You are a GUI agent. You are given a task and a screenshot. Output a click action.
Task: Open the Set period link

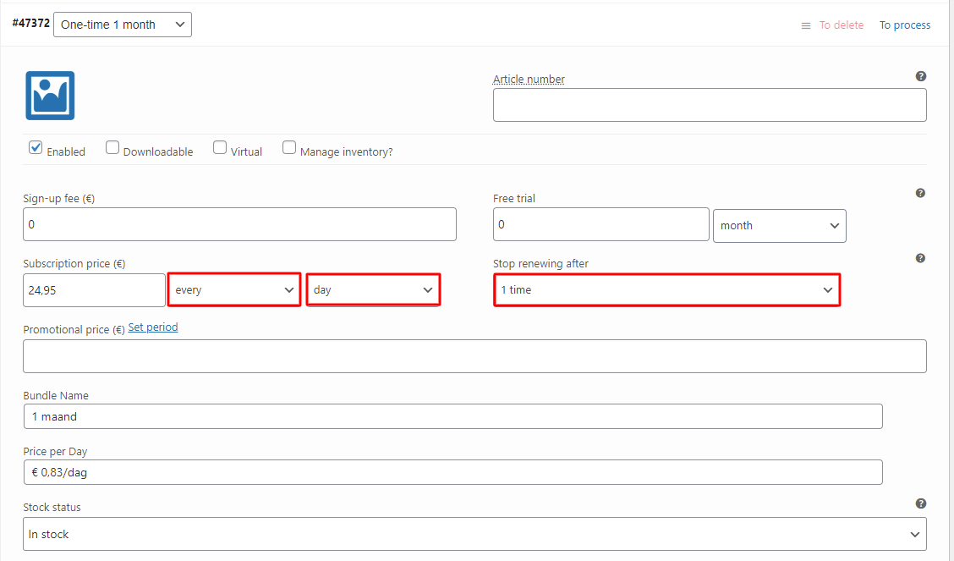coord(153,327)
